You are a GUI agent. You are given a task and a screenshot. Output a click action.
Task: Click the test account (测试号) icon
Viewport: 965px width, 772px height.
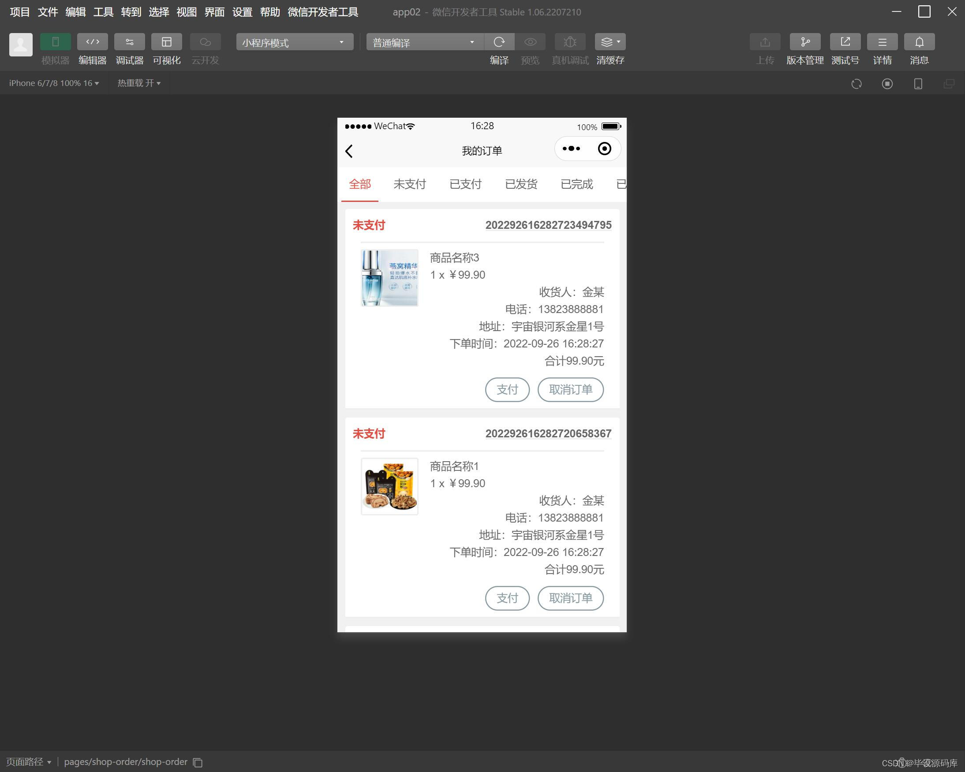845,42
